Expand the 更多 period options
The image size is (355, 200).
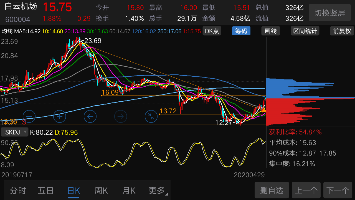point(158,191)
